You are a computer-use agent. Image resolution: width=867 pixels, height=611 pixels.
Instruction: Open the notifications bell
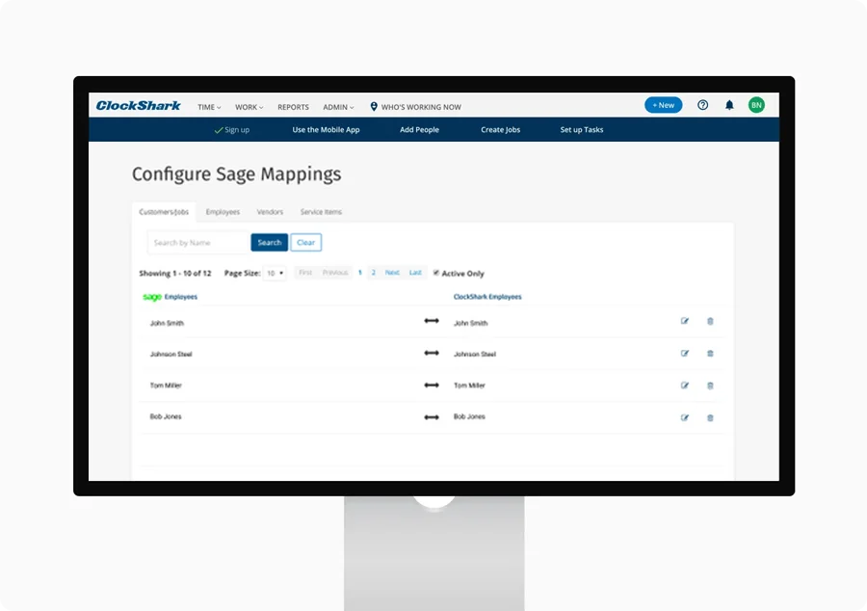click(729, 105)
